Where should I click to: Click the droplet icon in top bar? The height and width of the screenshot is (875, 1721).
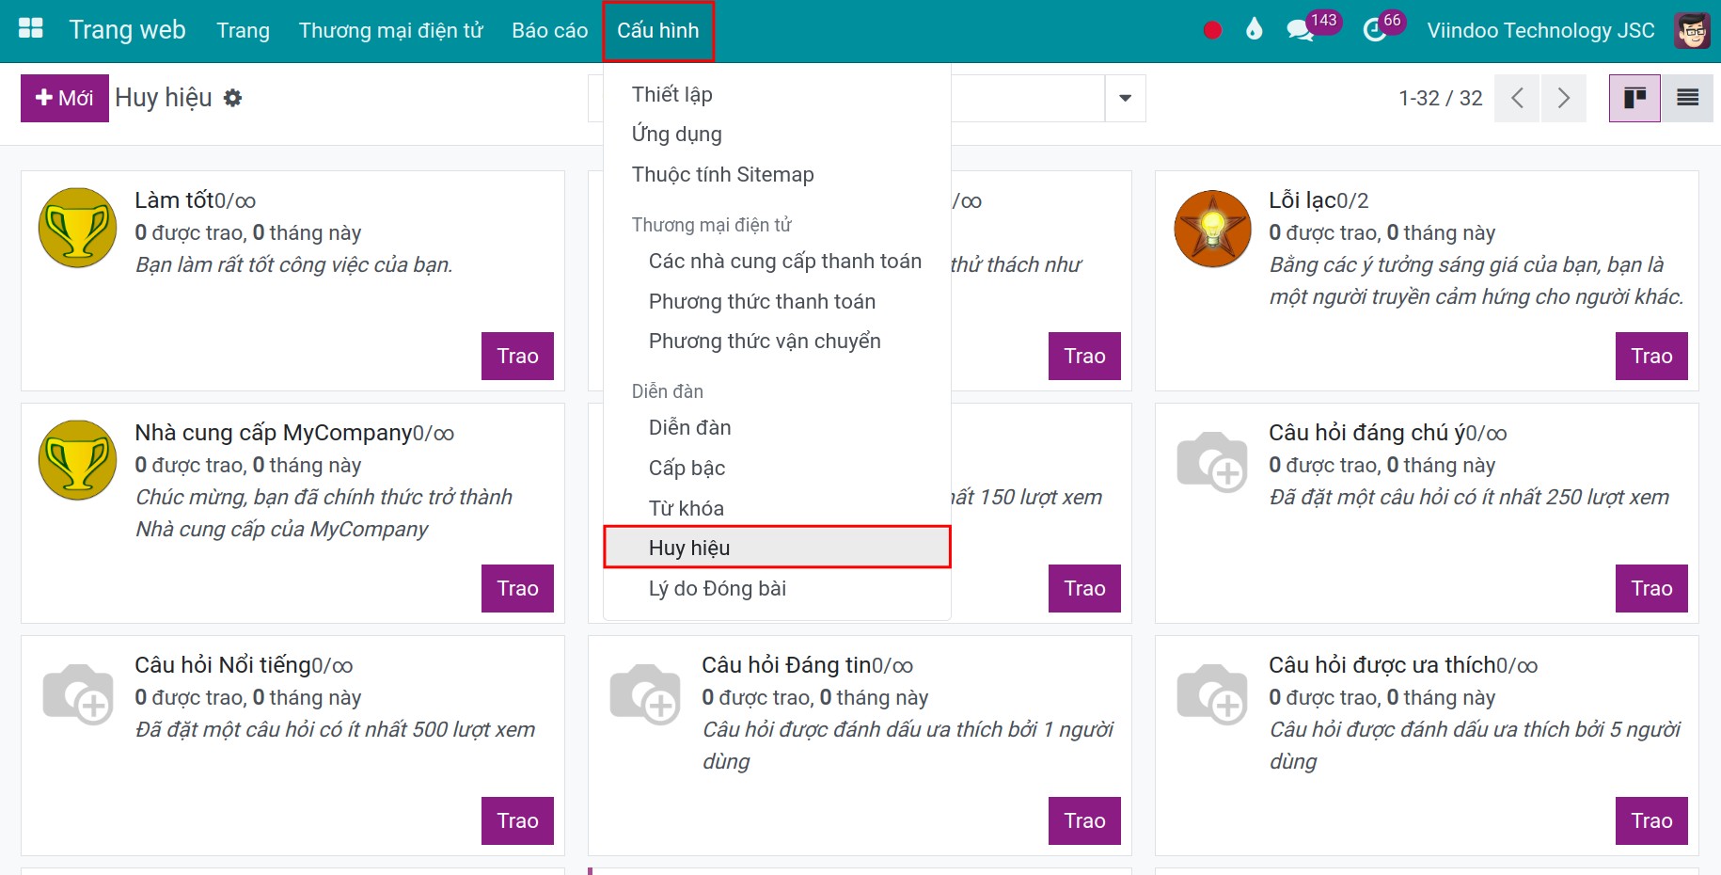1254,30
